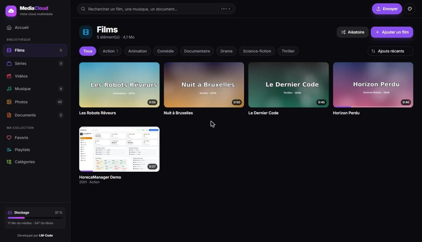Viewport: 422px width, 242px height.
Task: Click the MediaCloud cloud logo icon
Action: (x=11, y=11)
